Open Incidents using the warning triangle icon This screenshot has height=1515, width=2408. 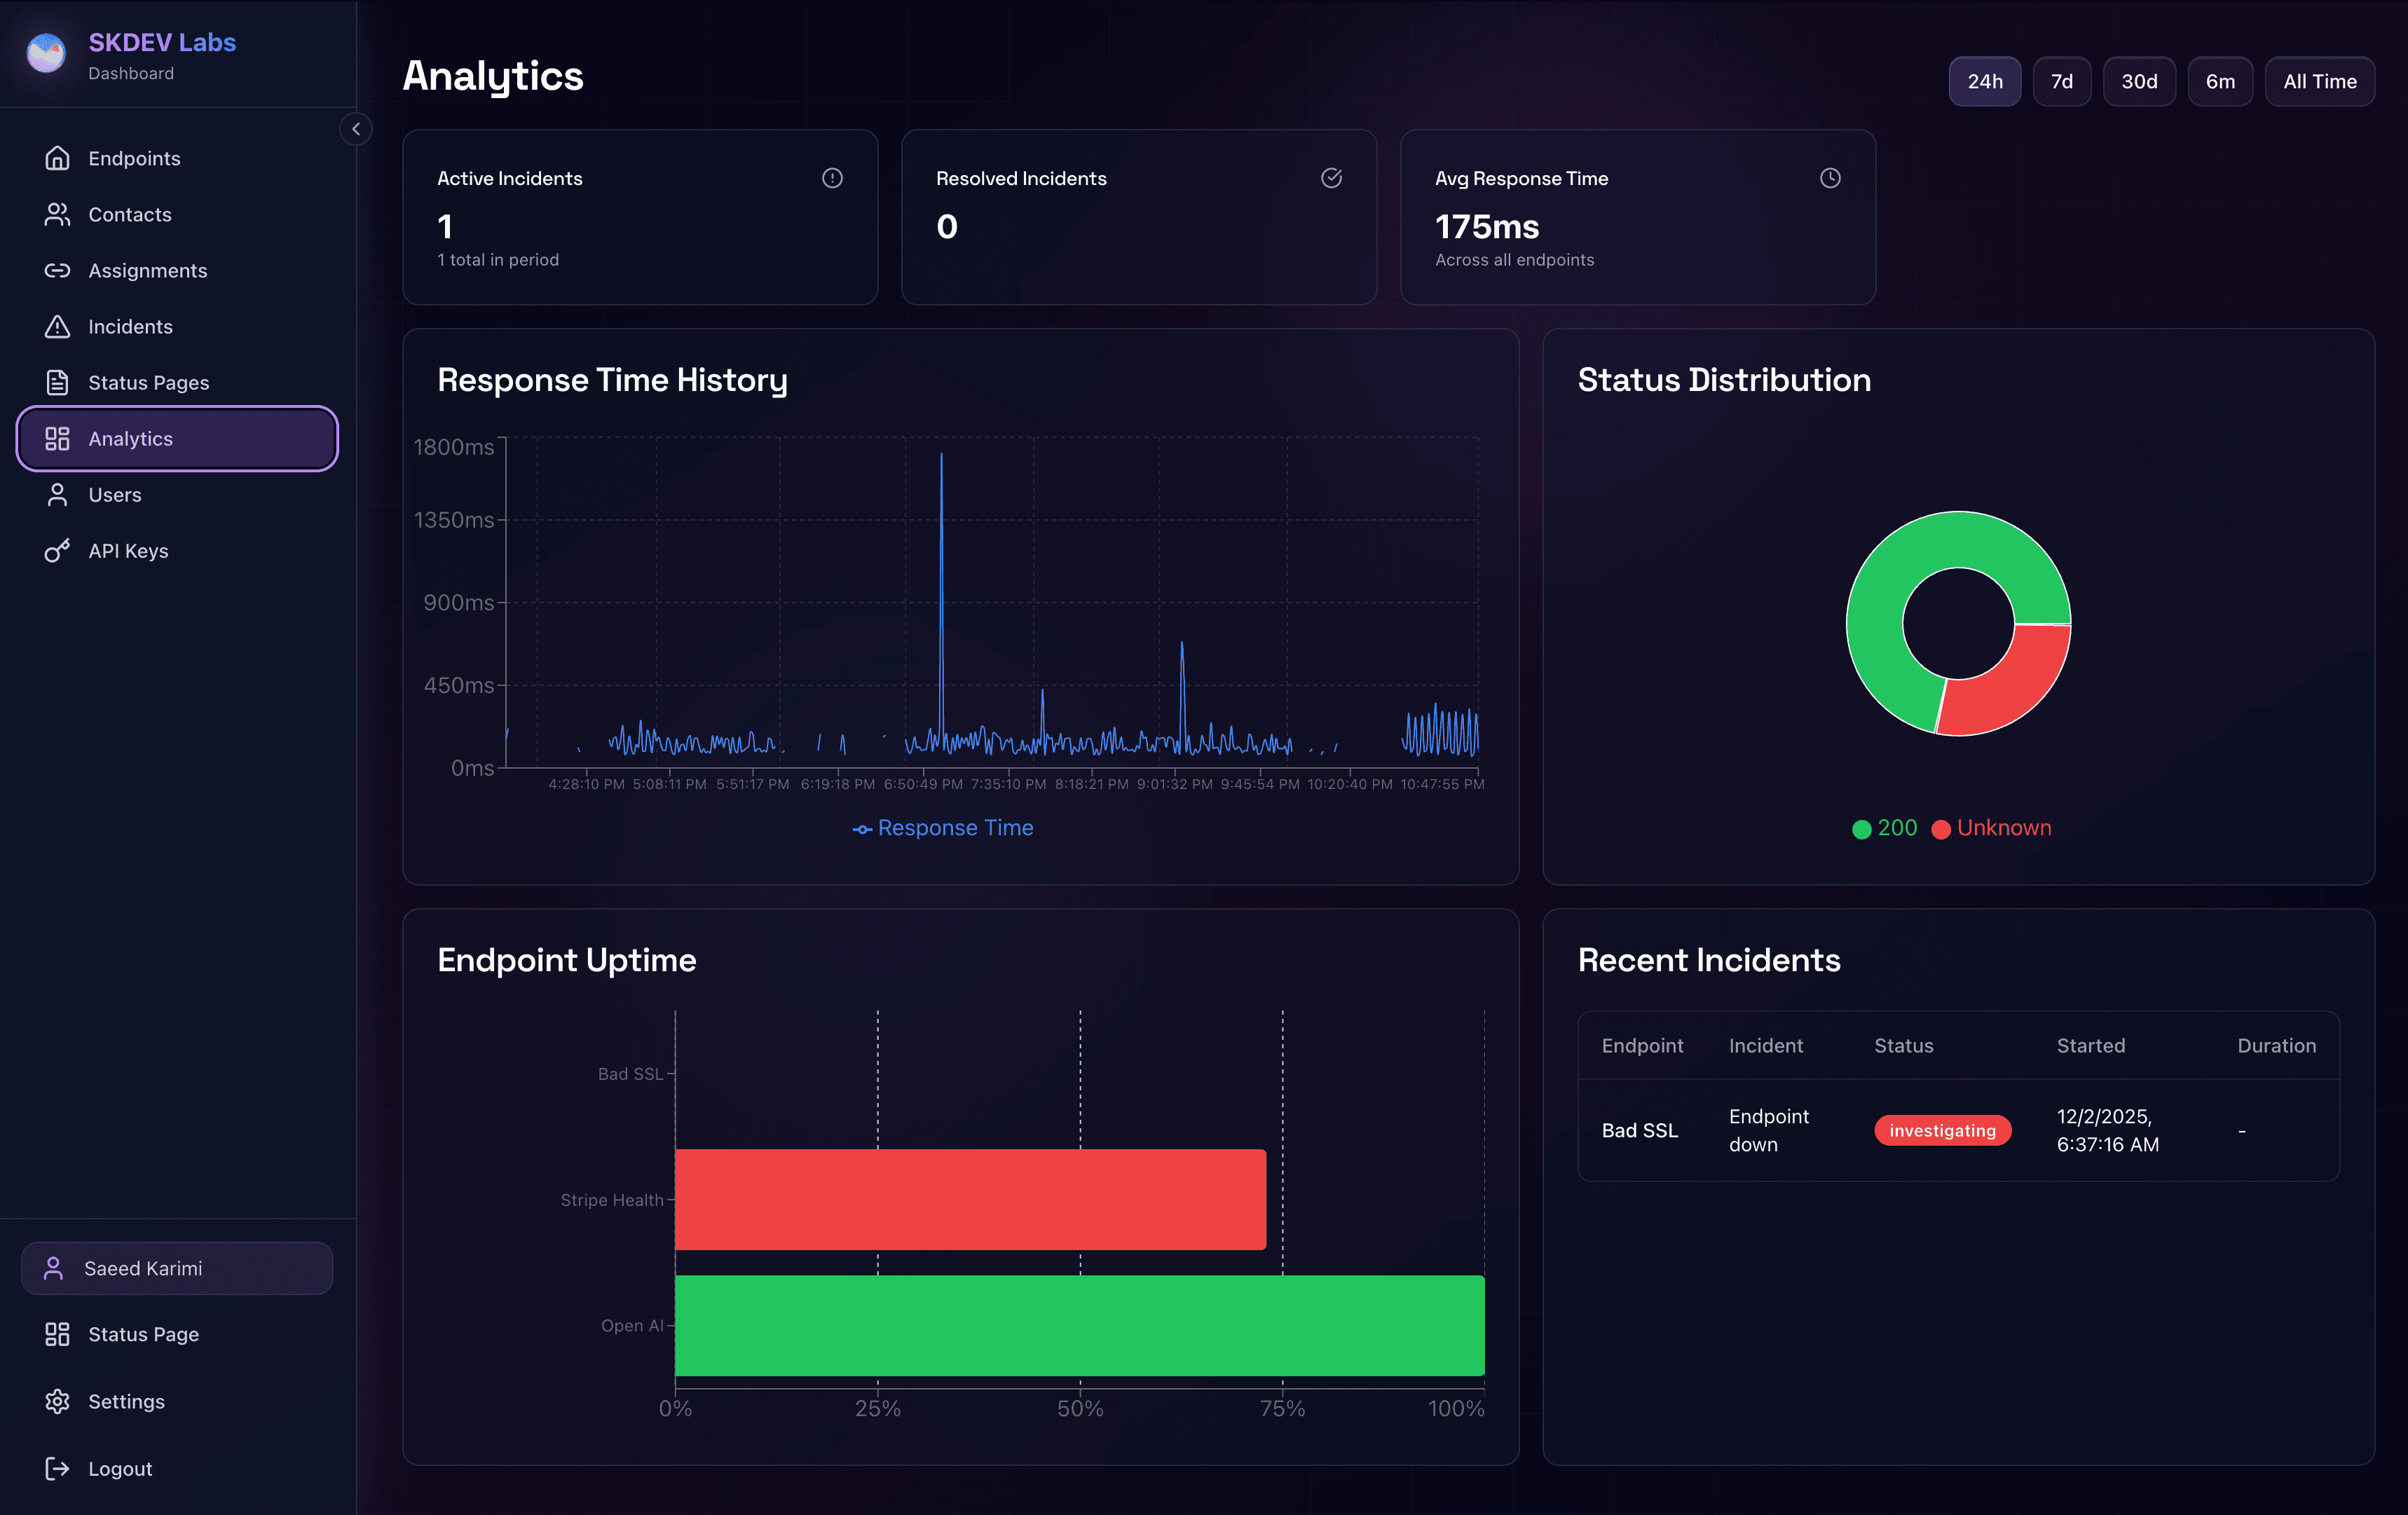tap(57, 326)
